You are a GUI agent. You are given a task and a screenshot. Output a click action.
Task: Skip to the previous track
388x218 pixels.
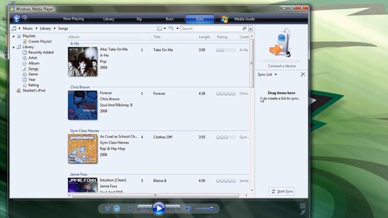coord(144,209)
